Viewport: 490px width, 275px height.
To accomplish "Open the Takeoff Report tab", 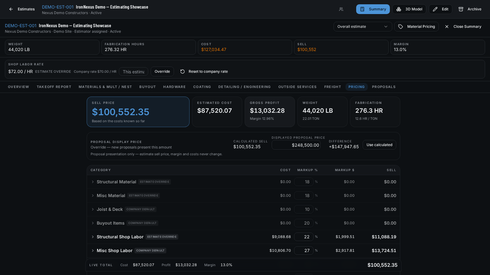I will click(x=54, y=87).
